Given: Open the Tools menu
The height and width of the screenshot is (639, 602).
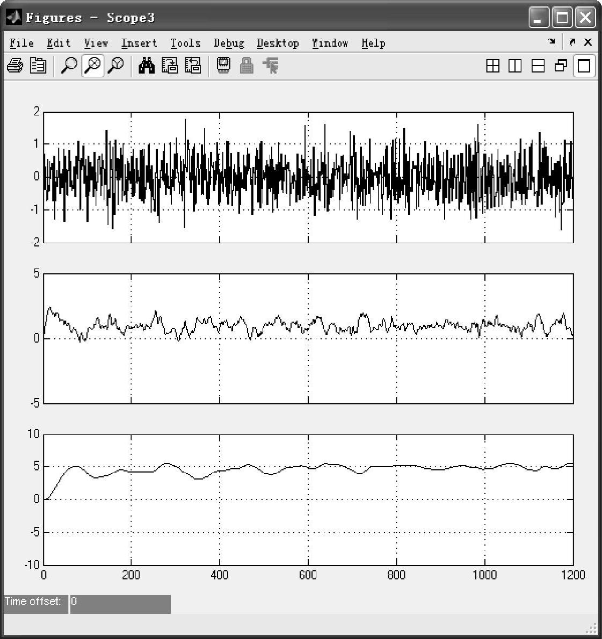Looking at the screenshot, I should pyautogui.click(x=185, y=43).
